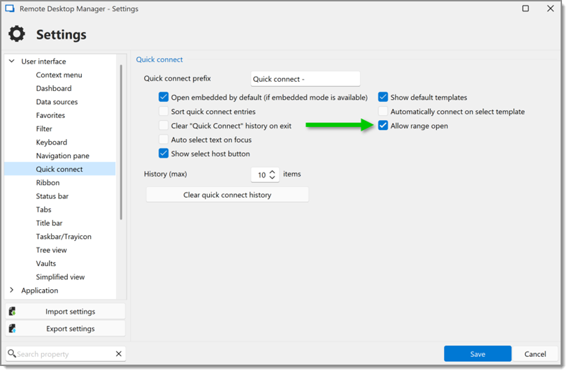This screenshot has width=569, height=373.
Task: Select Taskbar/Trayicon settings
Action: tap(64, 237)
